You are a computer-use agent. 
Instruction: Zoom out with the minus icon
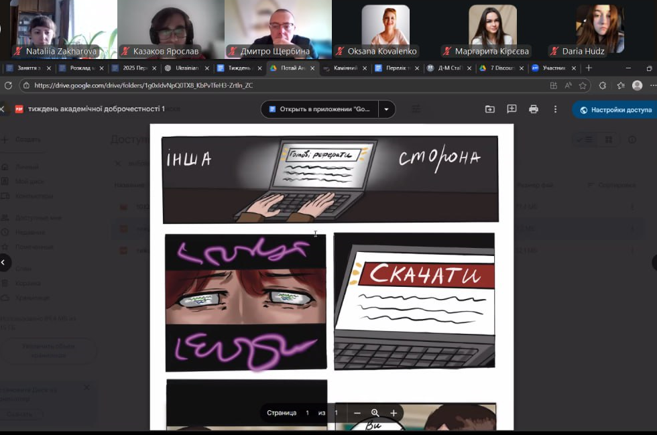[357, 413]
